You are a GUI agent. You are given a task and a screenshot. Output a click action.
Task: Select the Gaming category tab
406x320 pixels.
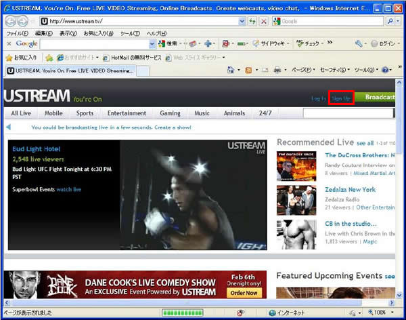pyautogui.click(x=170, y=113)
